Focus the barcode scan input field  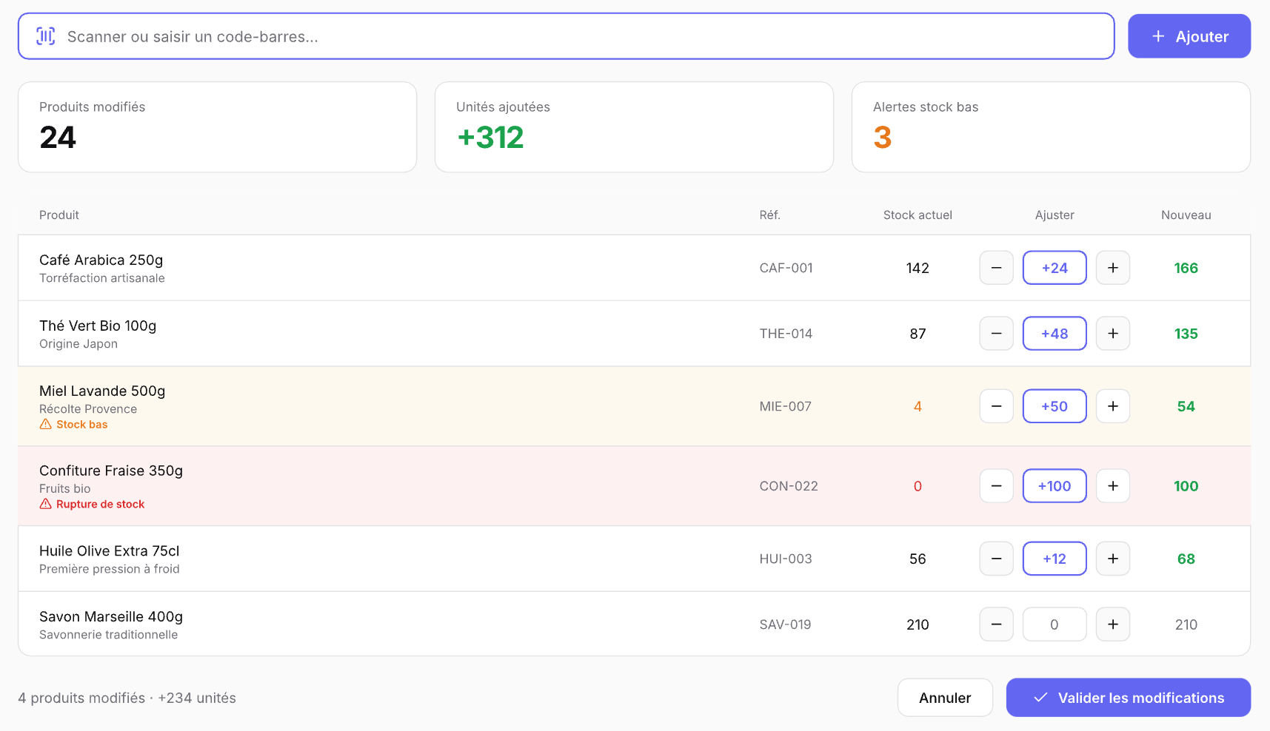[x=585, y=36]
